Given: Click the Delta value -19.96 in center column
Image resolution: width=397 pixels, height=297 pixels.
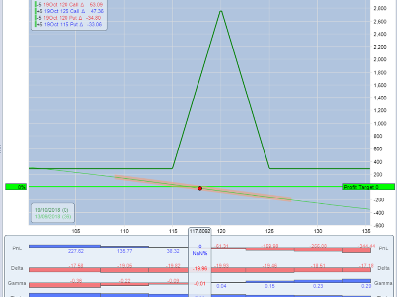Looking at the screenshot, I should 200,270.
